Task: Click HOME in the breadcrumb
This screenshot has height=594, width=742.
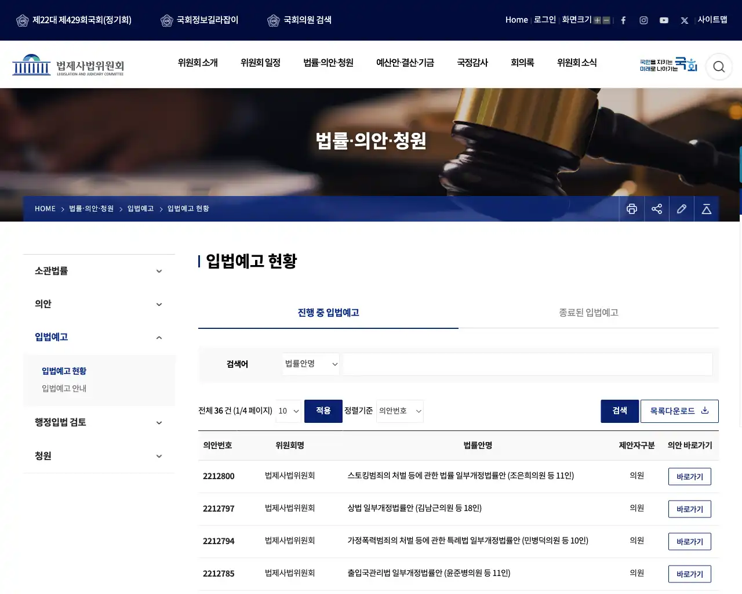Action: (45, 209)
